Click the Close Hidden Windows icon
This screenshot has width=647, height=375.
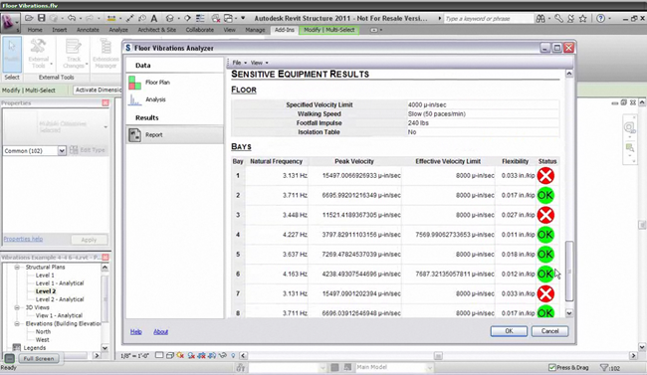point(216,18)
